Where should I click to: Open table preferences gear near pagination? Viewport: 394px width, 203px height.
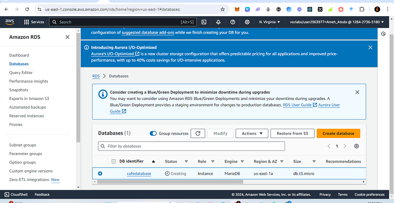pyautogui.click(x=356, y=146)
